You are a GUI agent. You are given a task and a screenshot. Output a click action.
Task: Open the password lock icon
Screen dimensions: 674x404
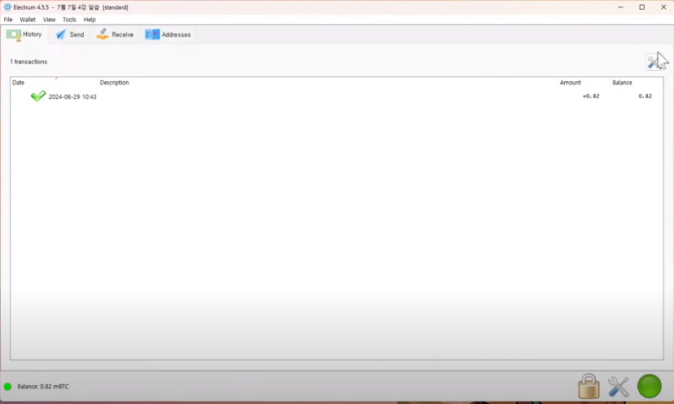pos(589,387)
